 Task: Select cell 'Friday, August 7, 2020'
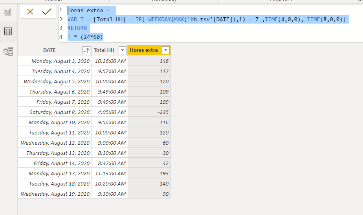pos(55,102)
